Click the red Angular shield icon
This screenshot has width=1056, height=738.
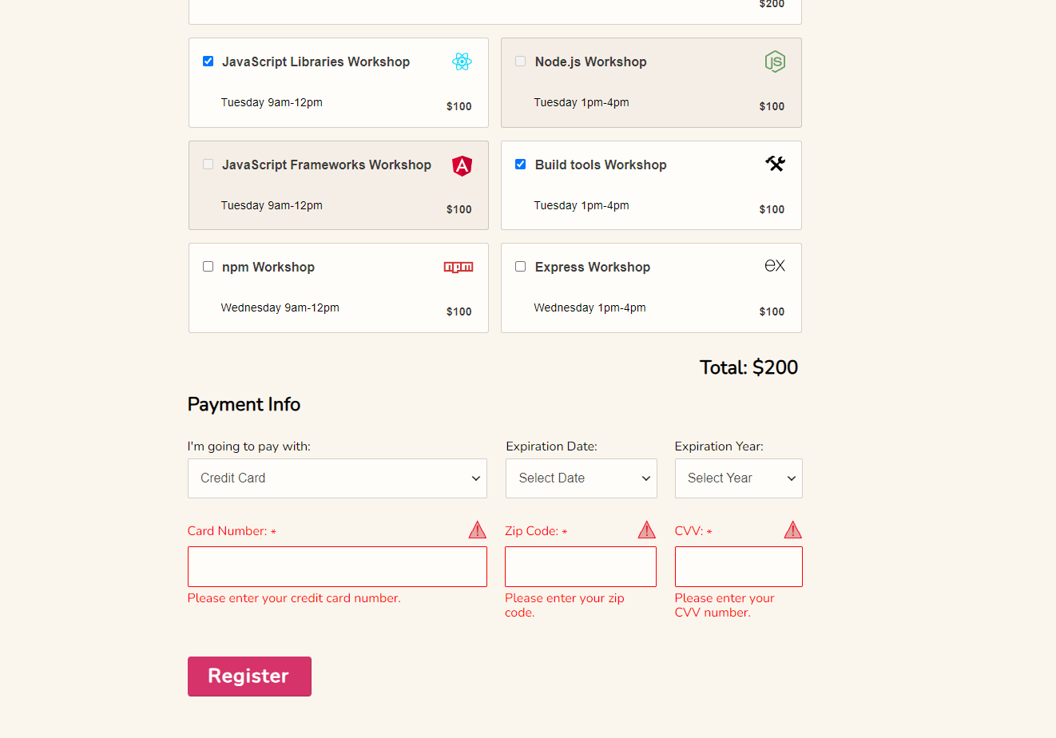pyautogui.click(x=462, y=165)
